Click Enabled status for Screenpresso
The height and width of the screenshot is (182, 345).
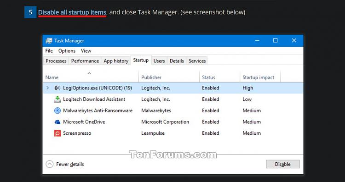(x=211, y=133)
